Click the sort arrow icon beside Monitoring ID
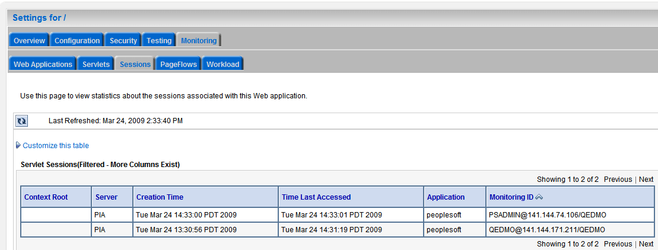This screenshot has width=658, height=250. pos(539,197)
